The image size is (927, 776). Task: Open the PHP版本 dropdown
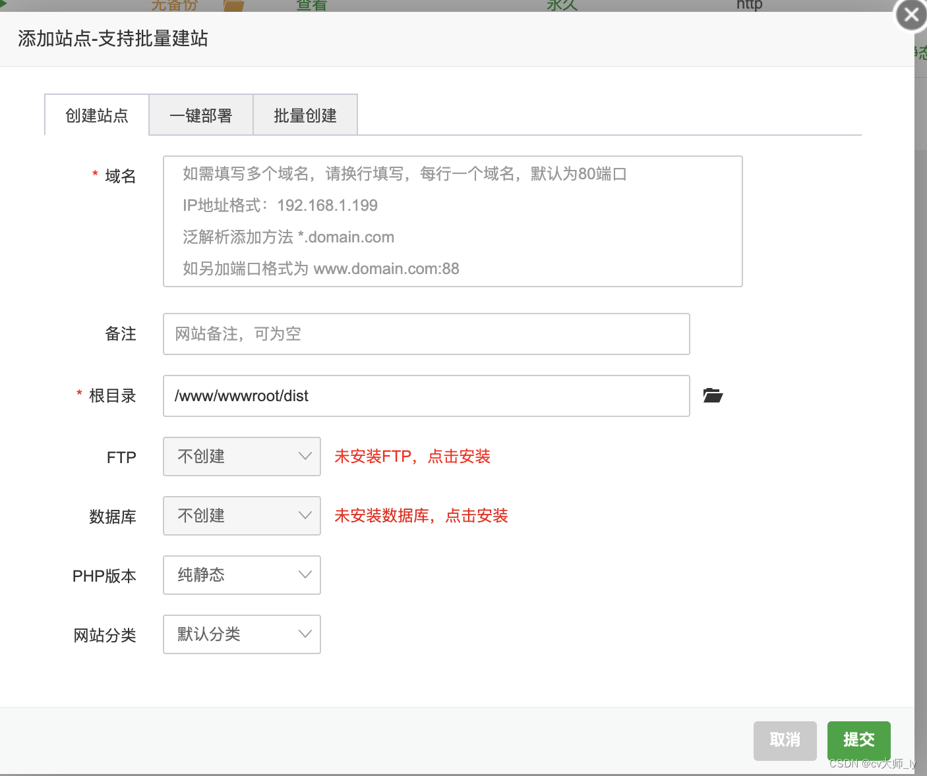pyautogui.click(x=242, y=575)
